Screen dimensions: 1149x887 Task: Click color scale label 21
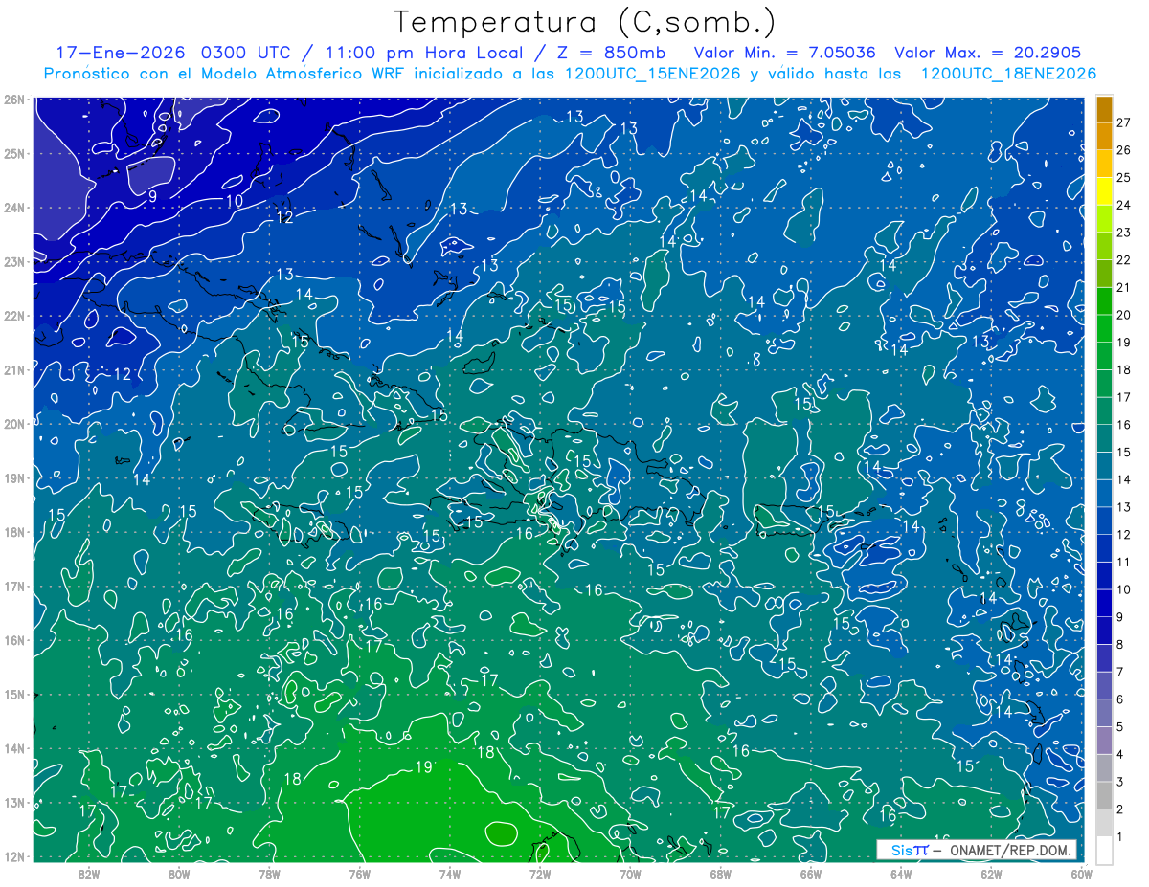[x=1123, y=287]
